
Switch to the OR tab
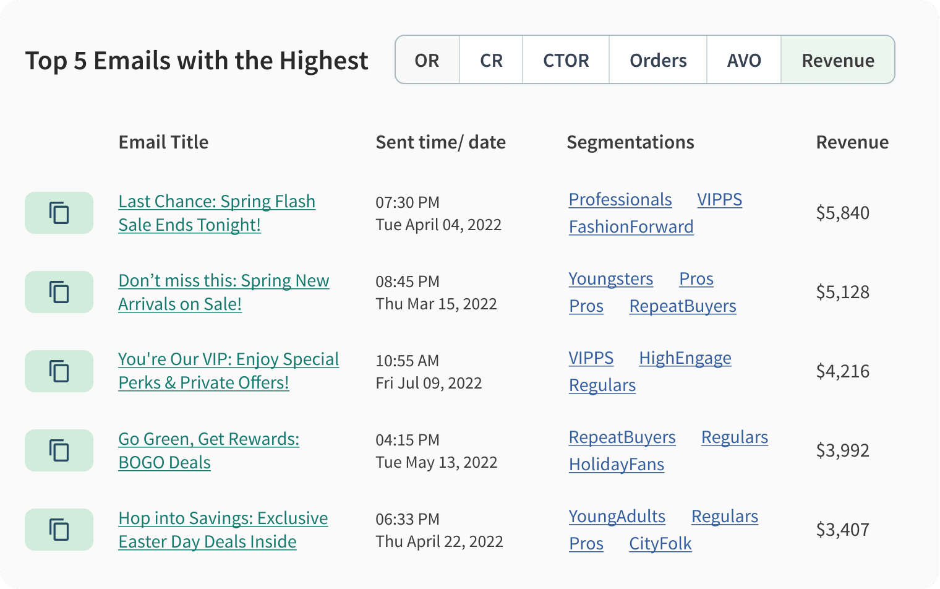[x=427, y=60]
